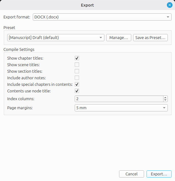Enable Show section titles checkbox
The height and width of the screenshot is (181, 175).
77,71
